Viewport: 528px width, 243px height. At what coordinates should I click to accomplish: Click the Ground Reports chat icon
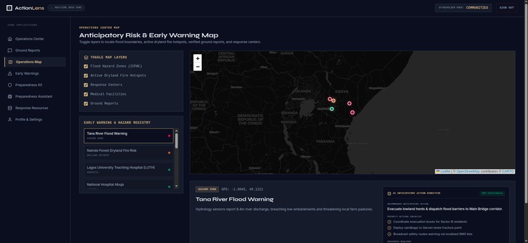click(10, 50)
